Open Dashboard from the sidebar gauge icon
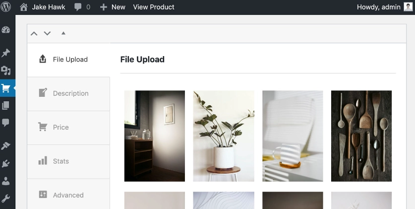 click(x=5, y=30)
